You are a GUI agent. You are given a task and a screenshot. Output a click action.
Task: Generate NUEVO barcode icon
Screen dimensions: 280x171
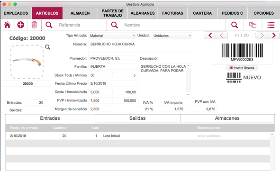[x=234, y=78]
